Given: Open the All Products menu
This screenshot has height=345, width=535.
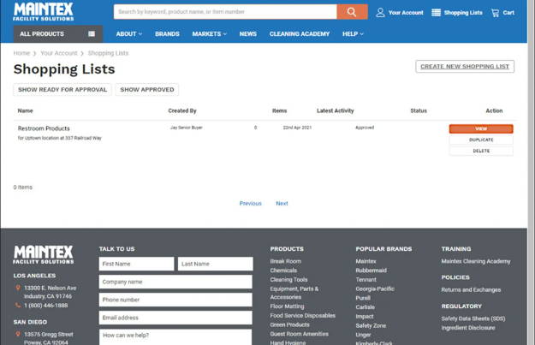Looking at the screenshot, I should coord(58,33).
